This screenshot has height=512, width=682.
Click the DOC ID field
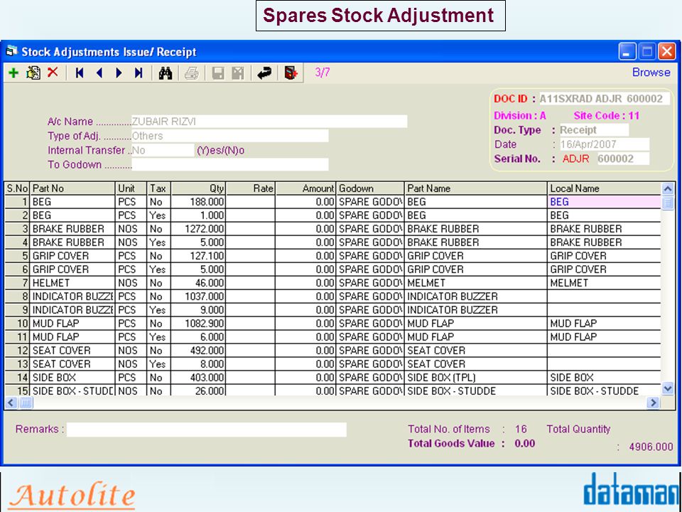click(605, 99)
